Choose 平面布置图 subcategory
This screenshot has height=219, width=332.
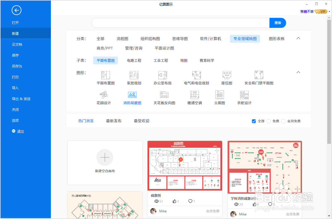(105, 60)
